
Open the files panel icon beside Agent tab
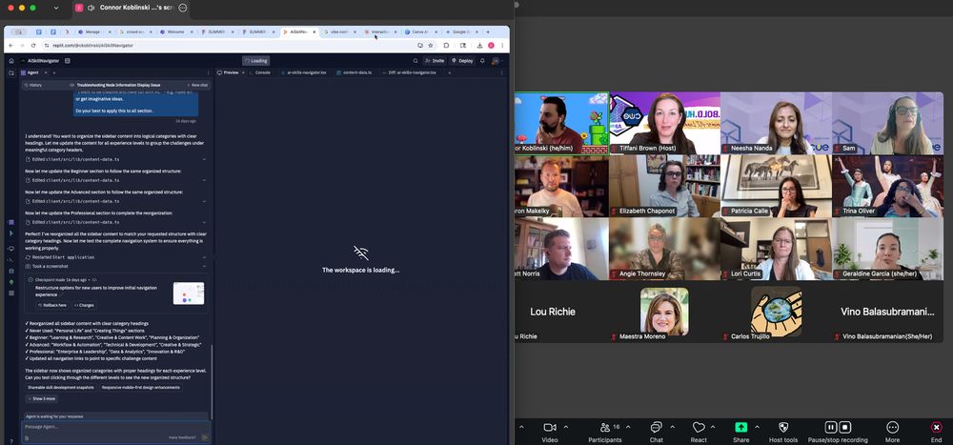pyautogui.click(x=10, y=72)
